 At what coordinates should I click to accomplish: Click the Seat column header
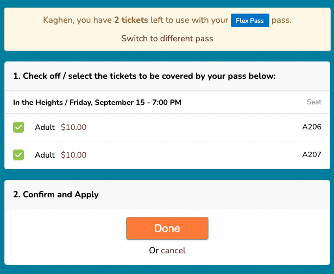pos(314,102)
